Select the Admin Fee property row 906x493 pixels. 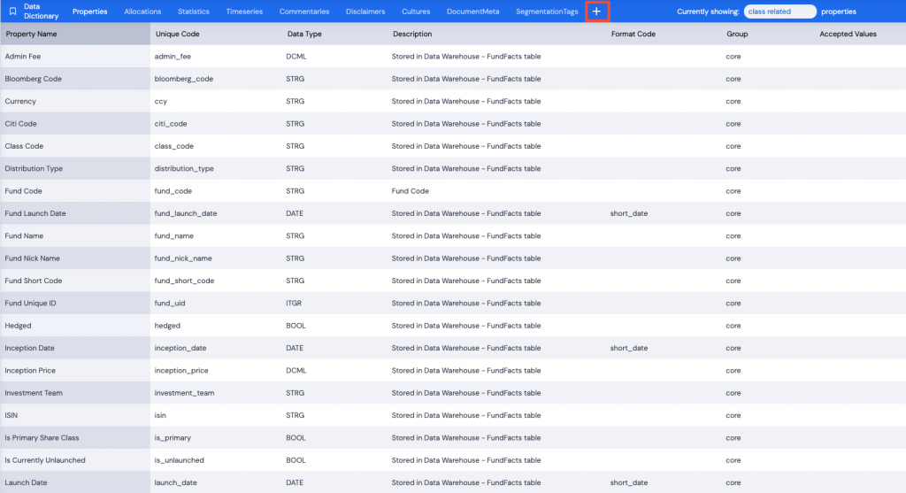point(453,57)
